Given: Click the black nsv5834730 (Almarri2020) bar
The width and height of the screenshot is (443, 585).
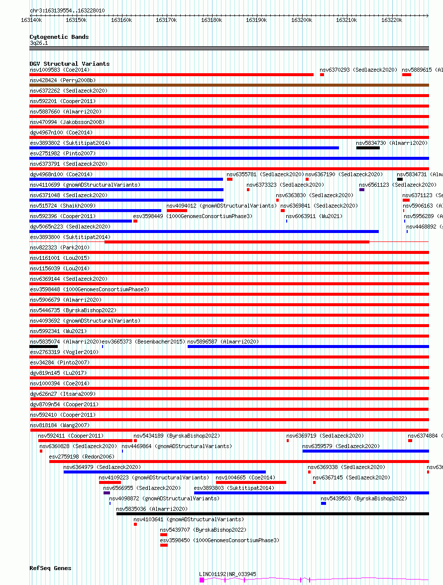Looking at the screenshot, I should (x=368, y=148).
